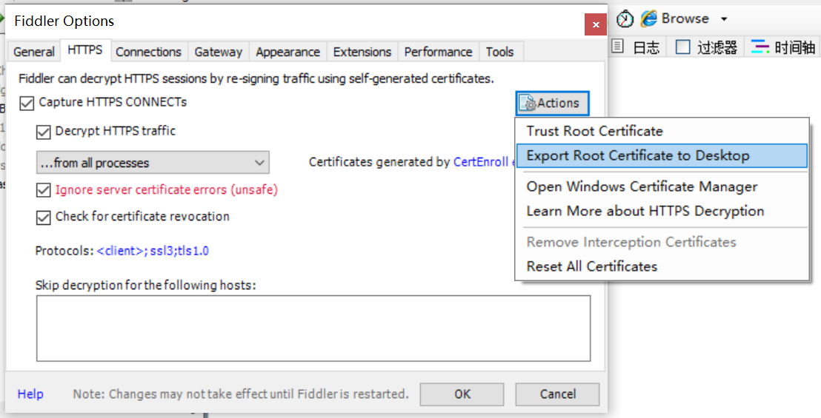Click the timer stopwatch icon
The image size is (821, 418).
point(626,18)
